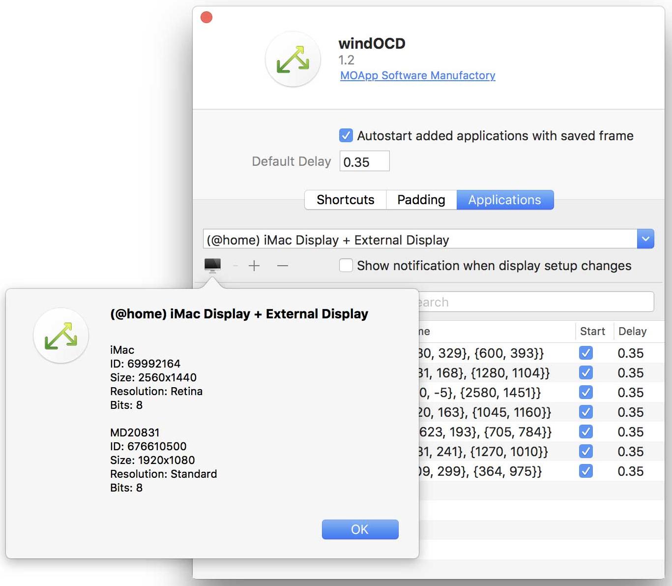Uncheck Start for the {705, 784} row

coord(586,432)
